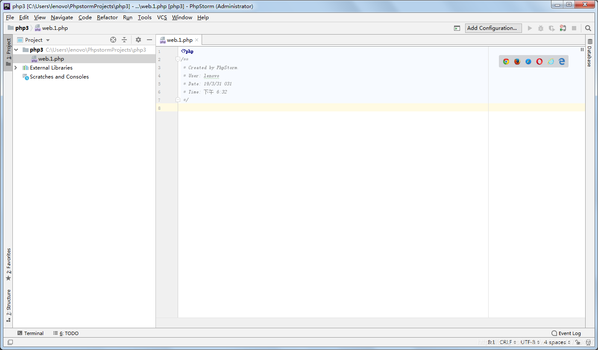Open the Help menu
This screenshot has height=350, width=598.
203,17
